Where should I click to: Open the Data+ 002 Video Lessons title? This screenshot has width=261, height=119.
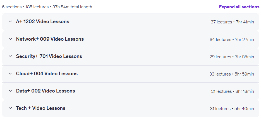tap(46, 91)
